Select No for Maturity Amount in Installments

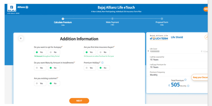(54, 68)
